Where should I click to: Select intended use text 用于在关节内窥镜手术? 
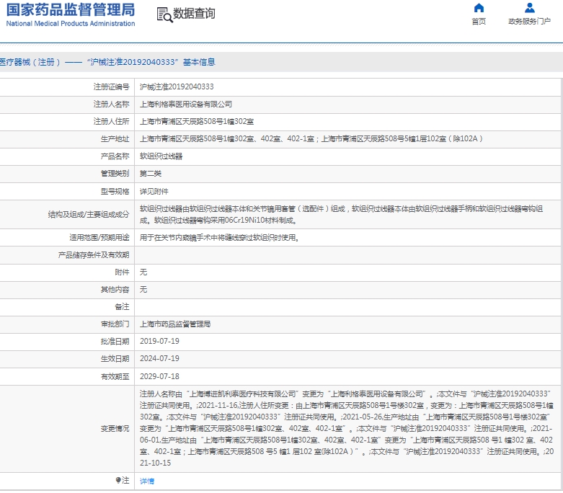219,237
